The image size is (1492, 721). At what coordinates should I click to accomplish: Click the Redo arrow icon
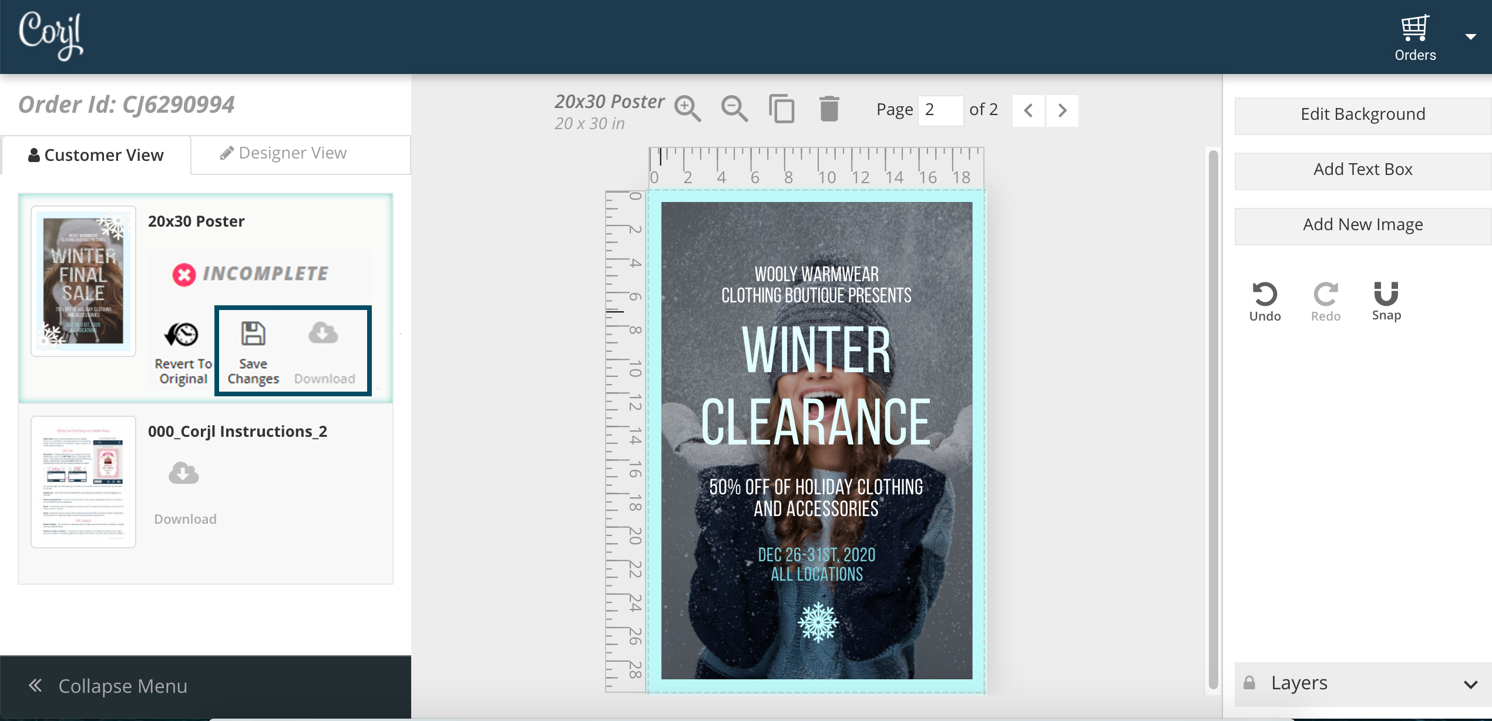coord(1325,294)
